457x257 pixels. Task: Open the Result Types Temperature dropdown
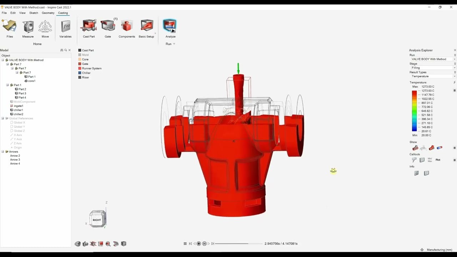pos(433,76)
